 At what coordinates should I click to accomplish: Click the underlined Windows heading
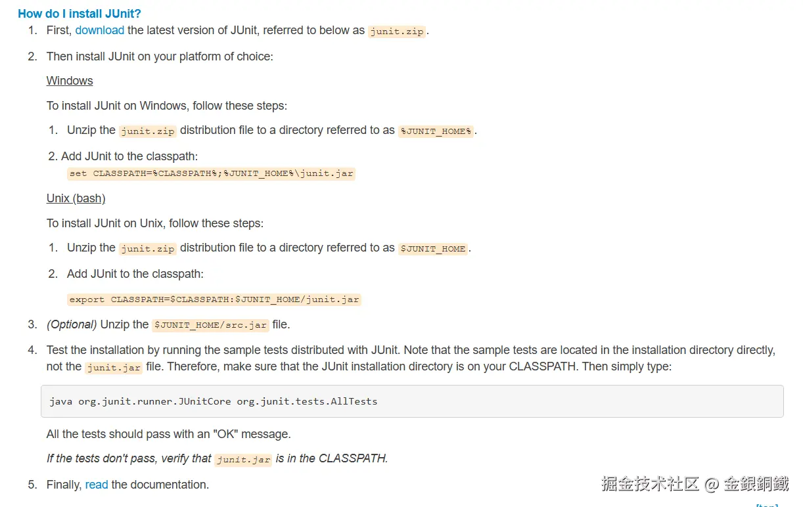pos(70,81)
